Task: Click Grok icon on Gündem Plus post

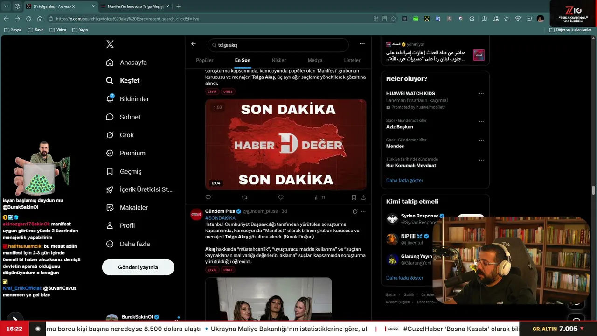Action: click(355, 211)
